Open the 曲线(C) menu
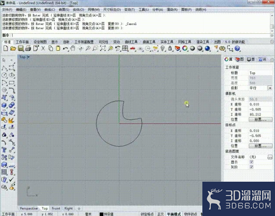The image size is (275, 216). pos(50,10)
